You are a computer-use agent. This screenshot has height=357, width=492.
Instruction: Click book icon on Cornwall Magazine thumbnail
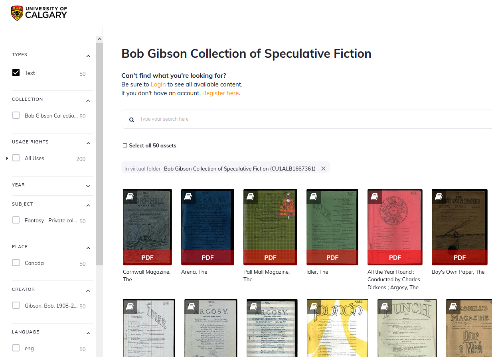(130, 196)
